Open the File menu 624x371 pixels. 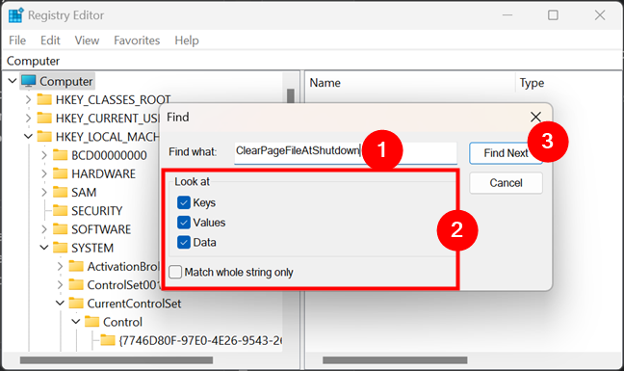coord(17,40)
